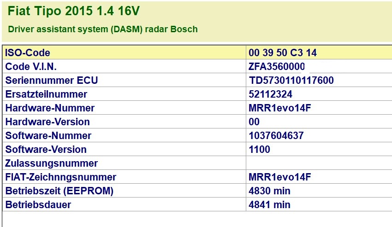Click the ISO code value 00 39 50 C3 14

click(283, 53)
